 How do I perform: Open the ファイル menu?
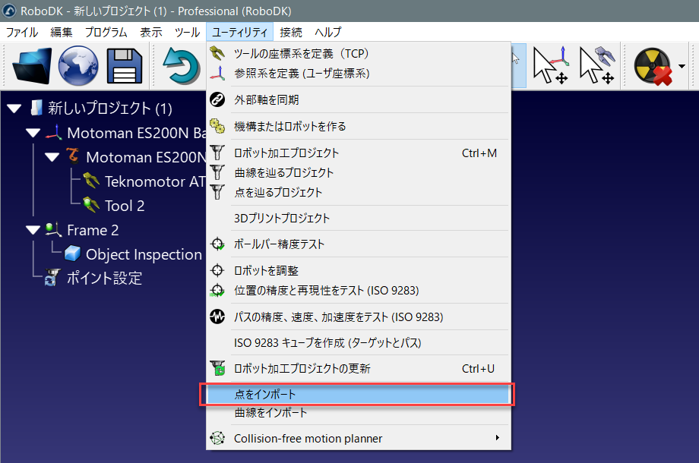pyautogui.click(x=22, y=32)
